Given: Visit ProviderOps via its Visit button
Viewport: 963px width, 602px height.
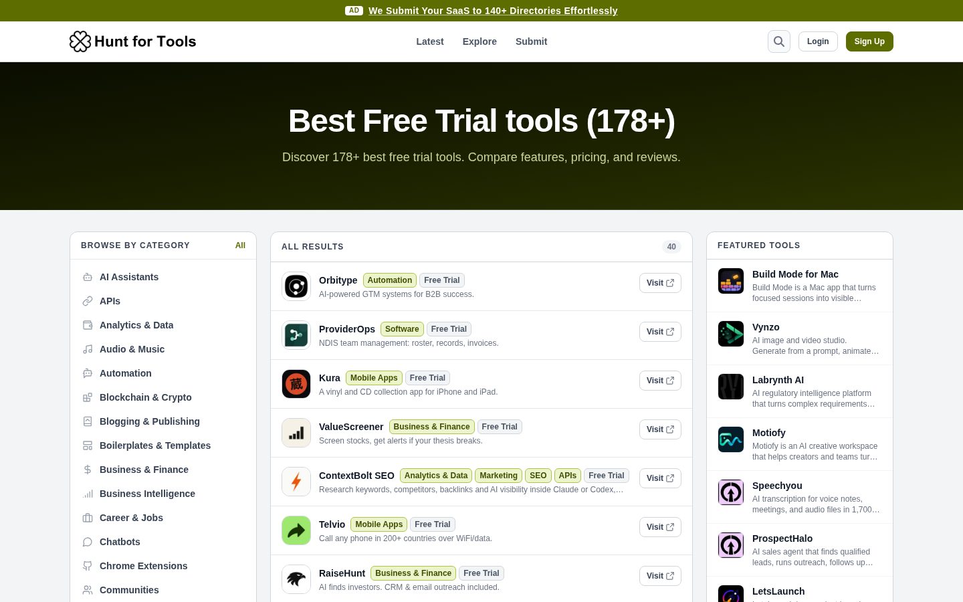Looking at the screenshot, I should click(x=660, y=332).
